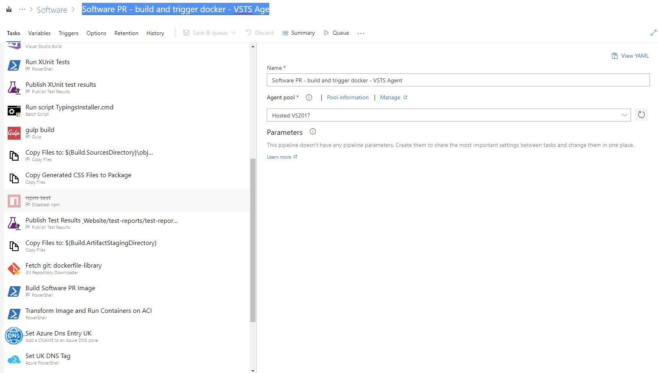Open the npm test disabled task
The height and width of the screenshot is (373, 658).
tap(127, 201)
